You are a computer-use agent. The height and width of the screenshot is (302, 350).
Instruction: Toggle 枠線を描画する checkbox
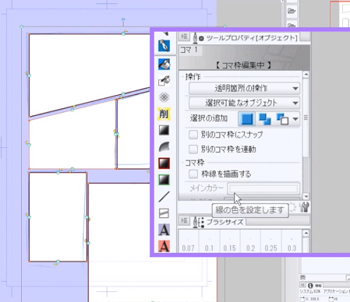click(193, 174)
